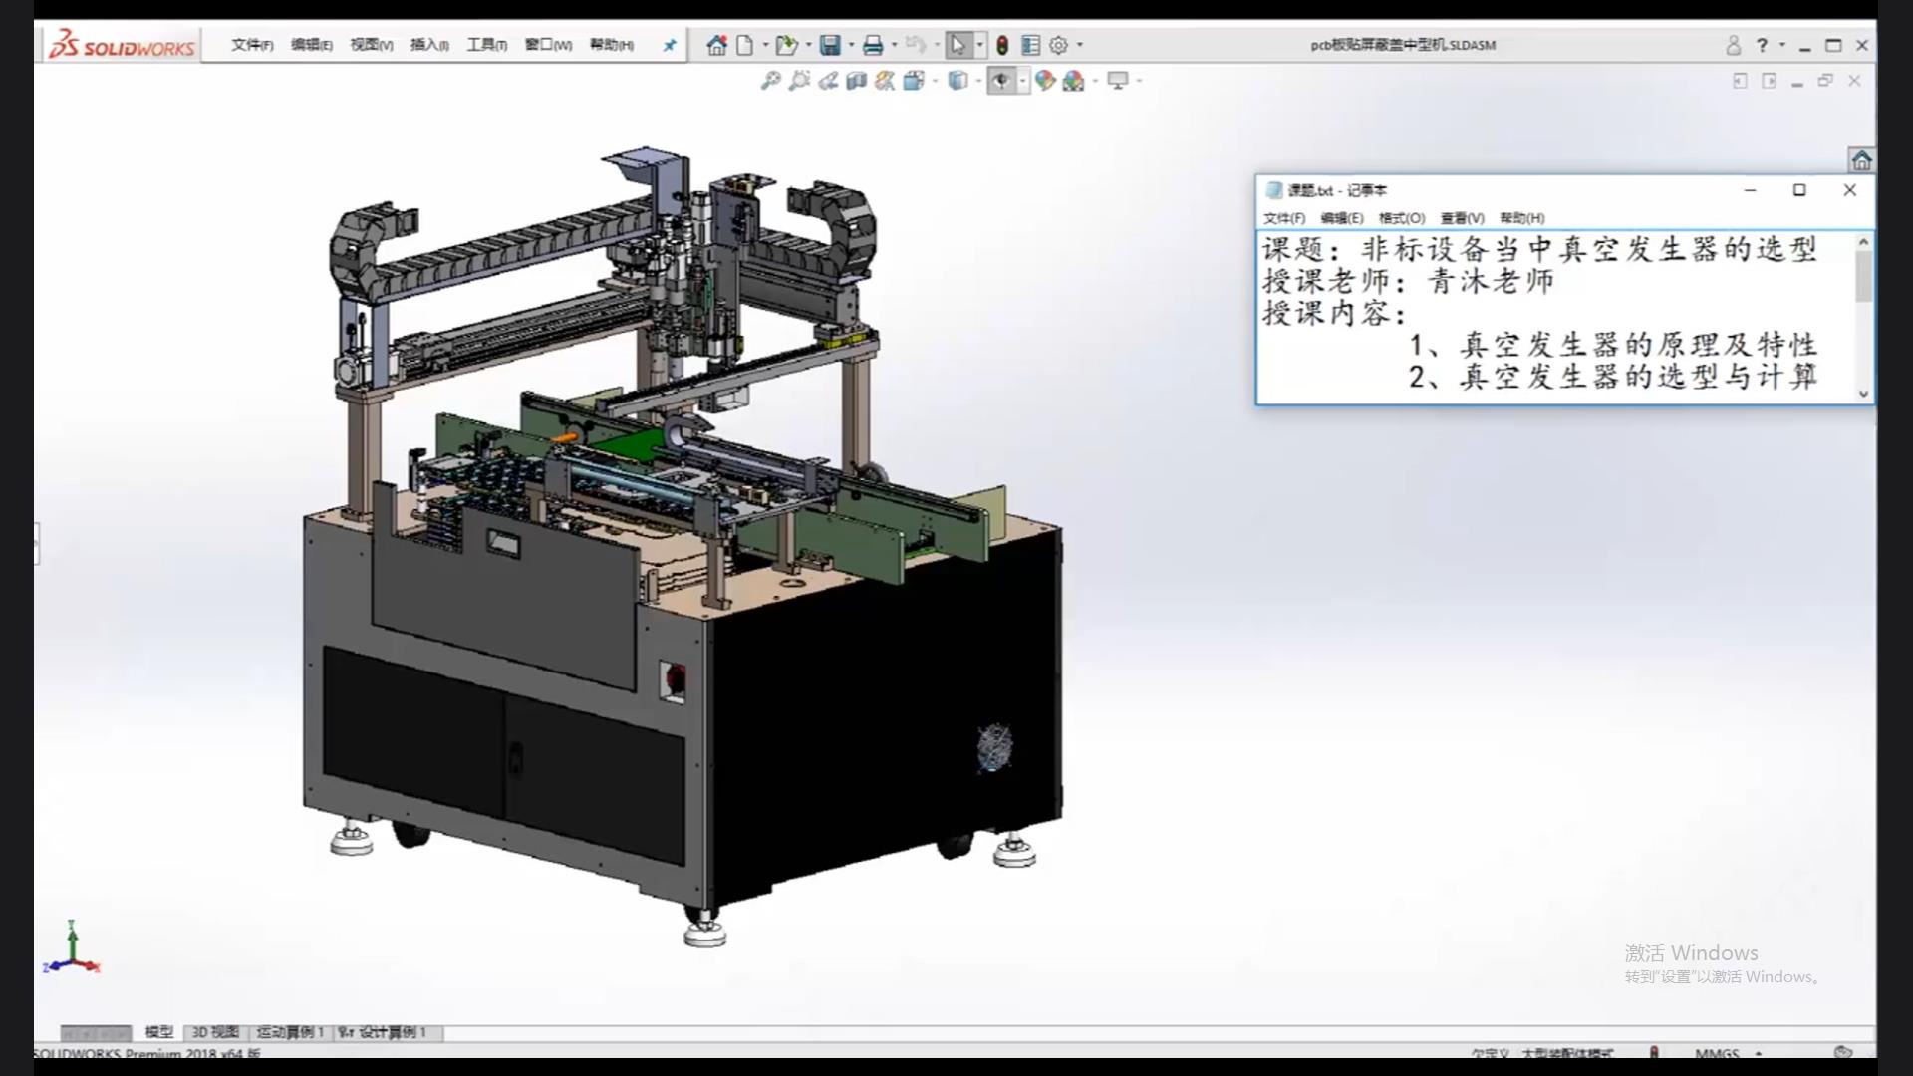Place cursor in Notepad text area line 授课老师
The width and height of the screenshot is (1913, 1076).
1409,282
